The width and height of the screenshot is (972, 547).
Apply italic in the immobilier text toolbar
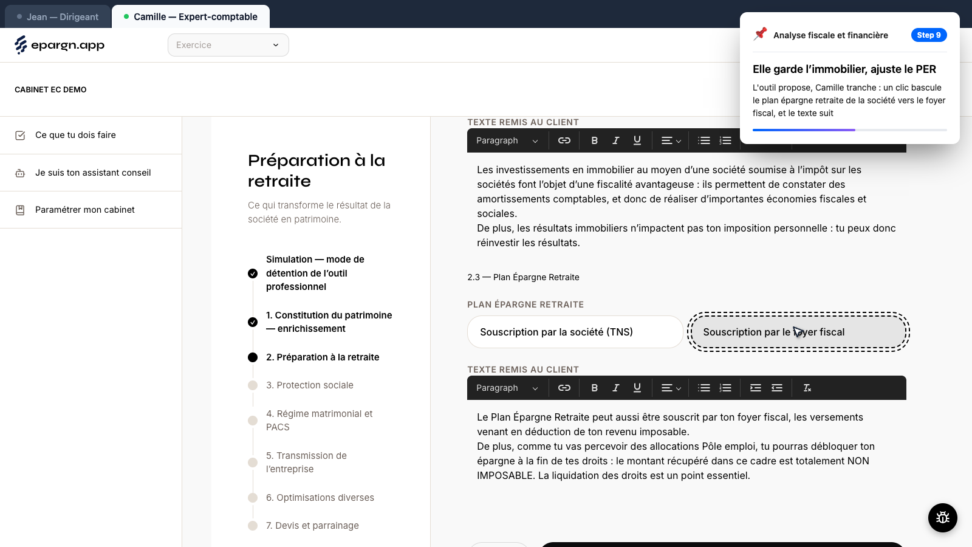pyautogui.click(x=616, y=140)
